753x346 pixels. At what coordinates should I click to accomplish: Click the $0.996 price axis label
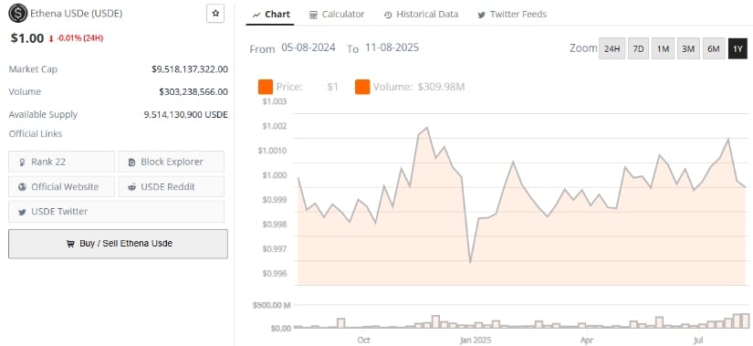(274, 274)
